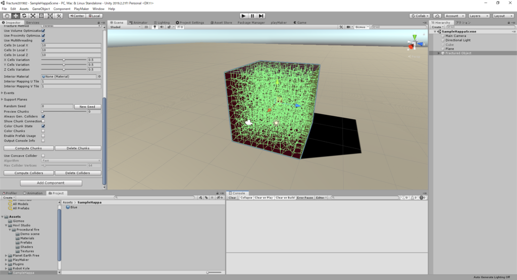Switch to the Lighting tab
Image resolution: width=517 pixels, height=280 pixels.
(162, 22)
